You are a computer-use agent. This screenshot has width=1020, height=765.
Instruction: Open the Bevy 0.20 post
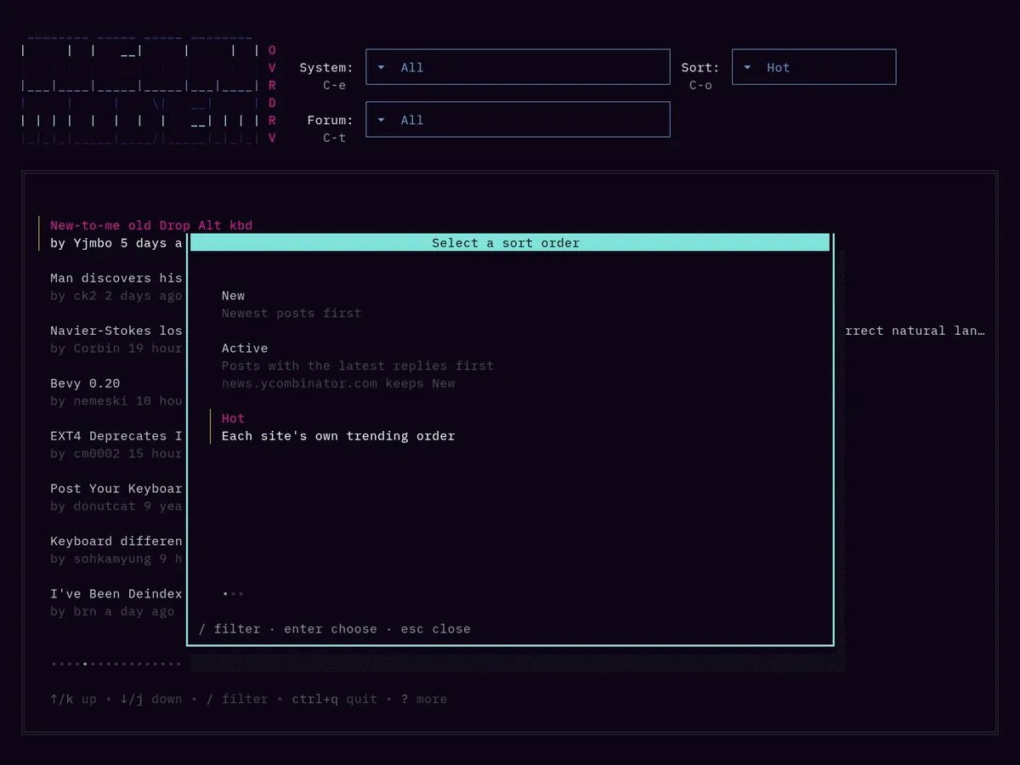85,383
